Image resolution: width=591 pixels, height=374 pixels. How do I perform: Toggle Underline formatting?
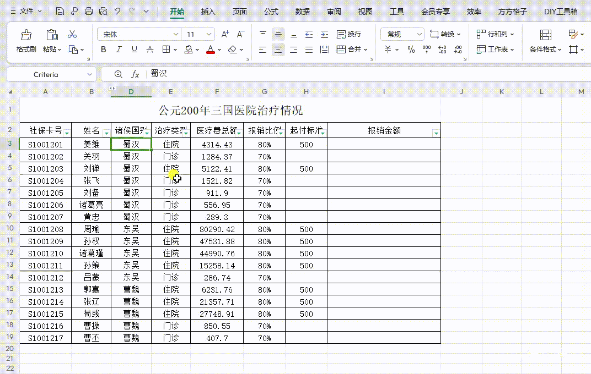pos(134,50)
